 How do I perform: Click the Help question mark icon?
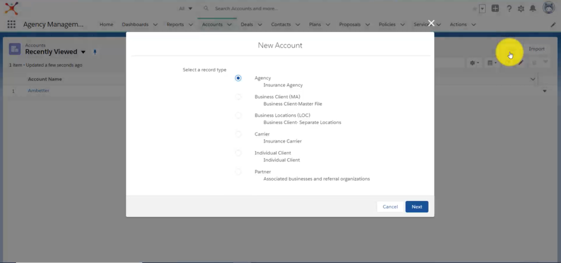point(509,8)
